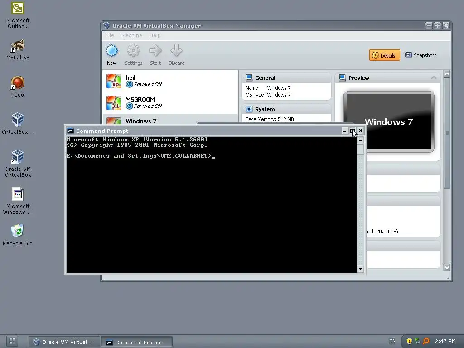Screen dimensions: 464x348
Task: Select the Pego desktop icon
Action: [18, 87]
